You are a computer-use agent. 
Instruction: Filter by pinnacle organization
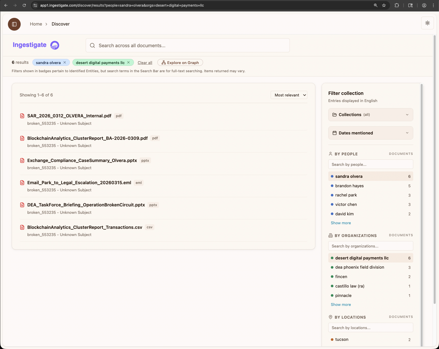click(x=371, y=295)
